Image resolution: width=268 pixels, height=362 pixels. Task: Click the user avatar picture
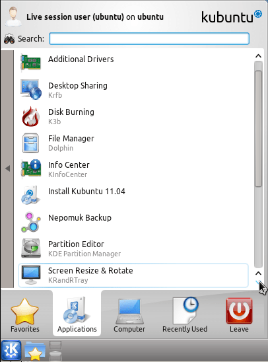point(13,16)
